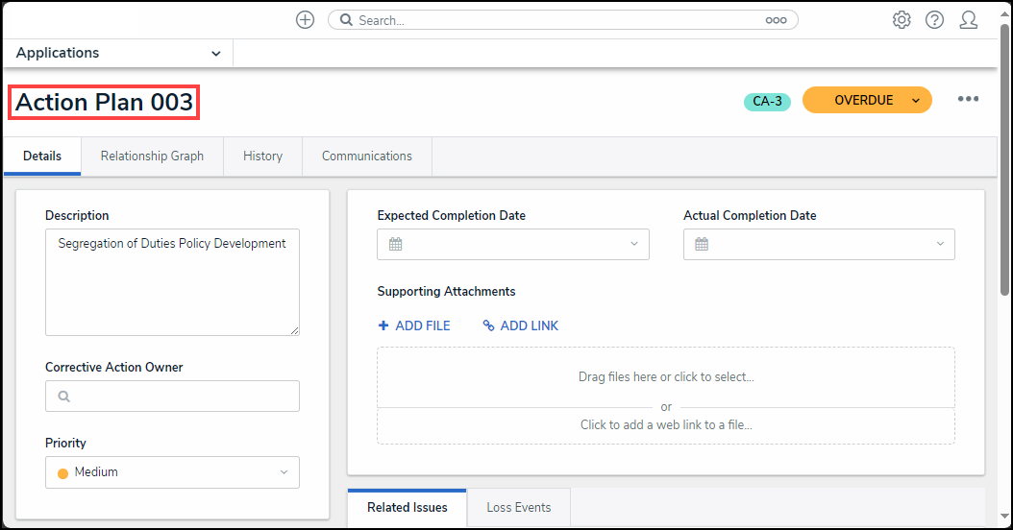
Task: Switch to the Relationship Graph tab
Action: (152, 157)
